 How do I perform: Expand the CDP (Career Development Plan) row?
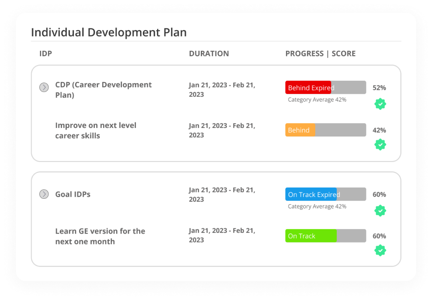pos(44,87)
